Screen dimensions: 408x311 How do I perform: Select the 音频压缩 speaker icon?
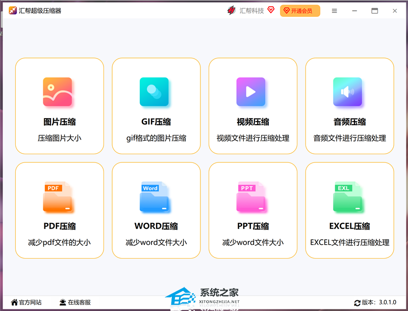tap(347, 92)
